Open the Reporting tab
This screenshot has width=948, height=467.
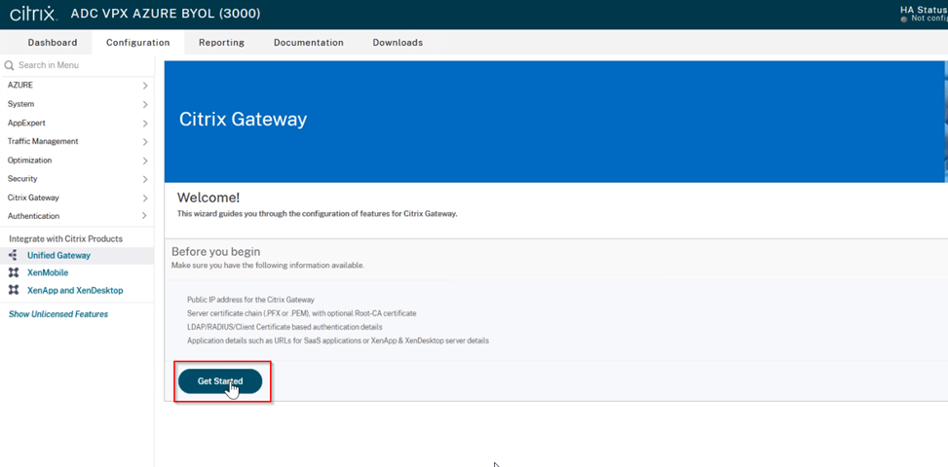pos(222,42)
